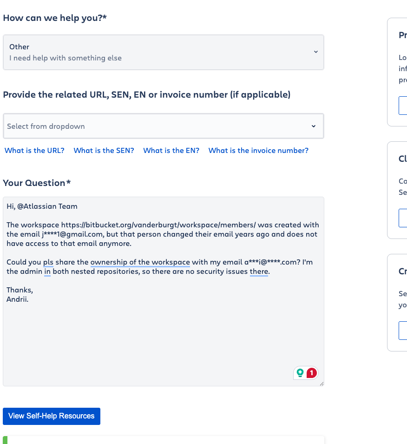
Task: Open the 'Select from dropdown' field
Action: [163, 126]
